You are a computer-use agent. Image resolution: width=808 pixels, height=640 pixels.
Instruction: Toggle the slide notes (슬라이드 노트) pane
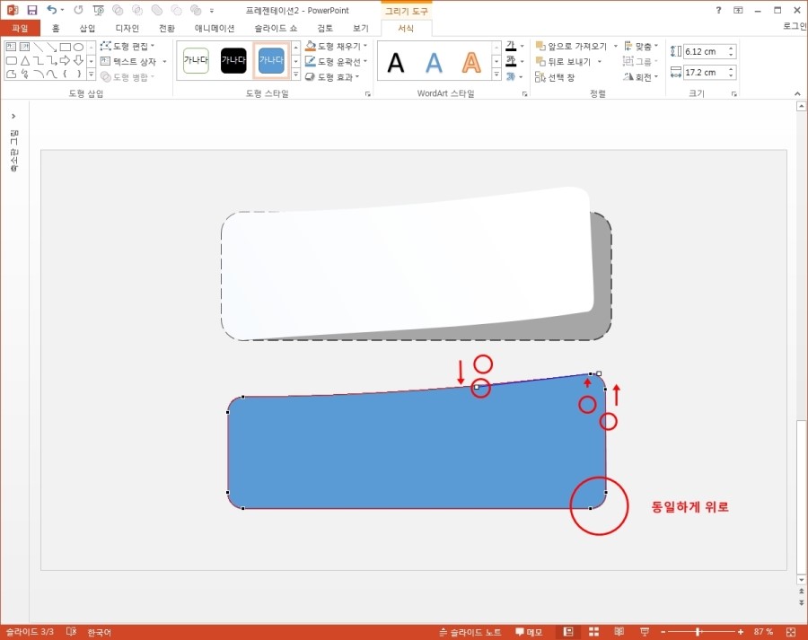470,632
